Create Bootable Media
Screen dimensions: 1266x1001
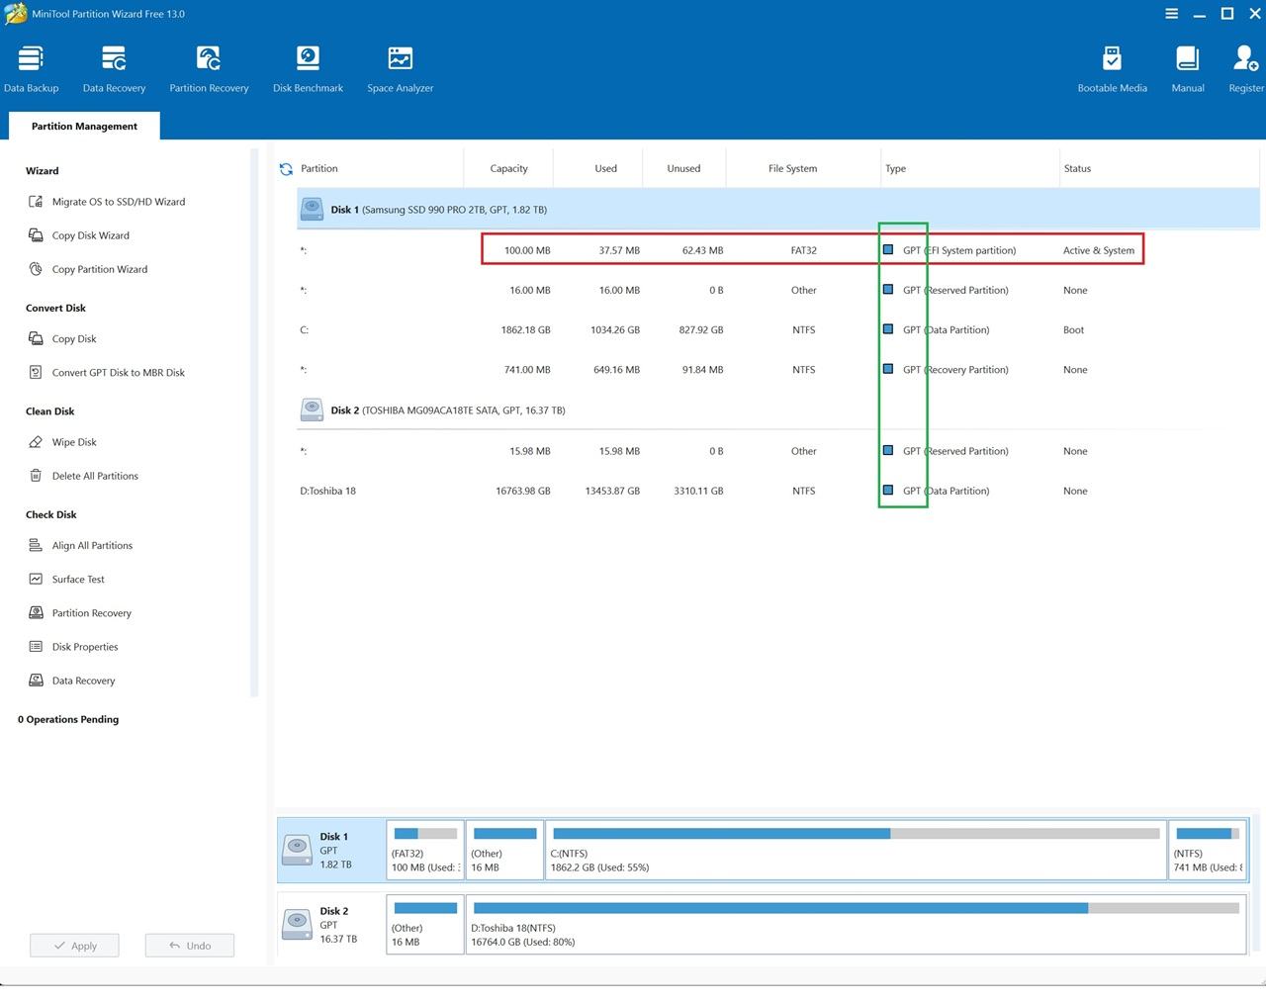click(1112, 69)
